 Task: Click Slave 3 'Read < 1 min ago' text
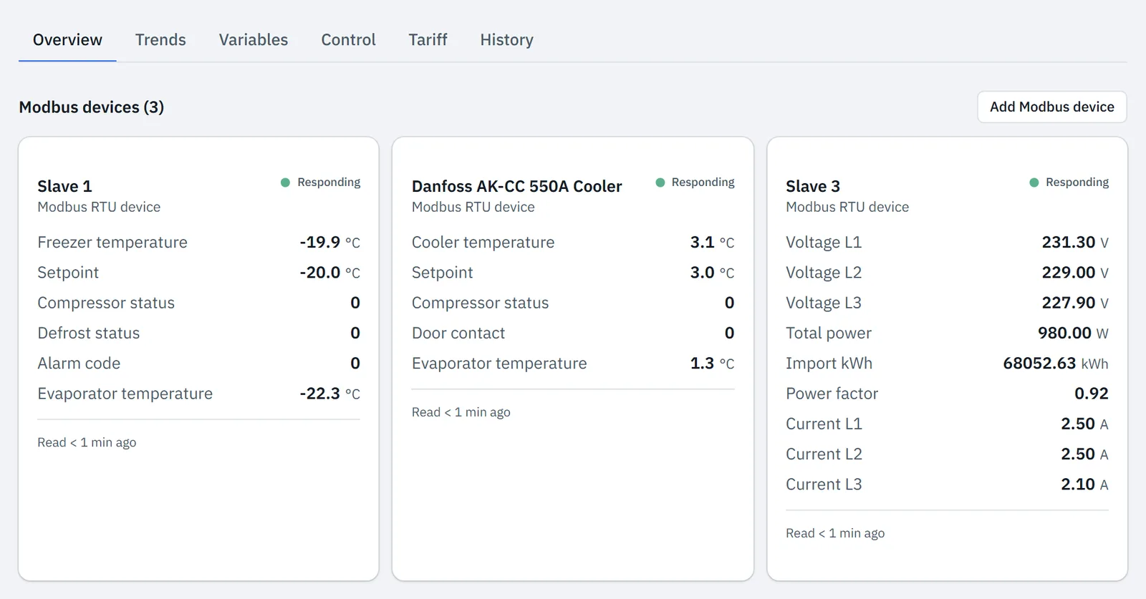coord(835,533)
